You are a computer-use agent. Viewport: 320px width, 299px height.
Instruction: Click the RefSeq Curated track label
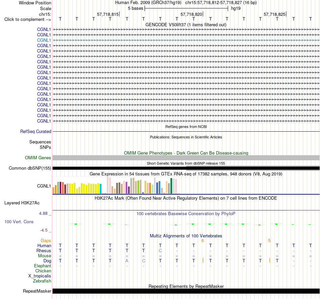tap(35, 132)
